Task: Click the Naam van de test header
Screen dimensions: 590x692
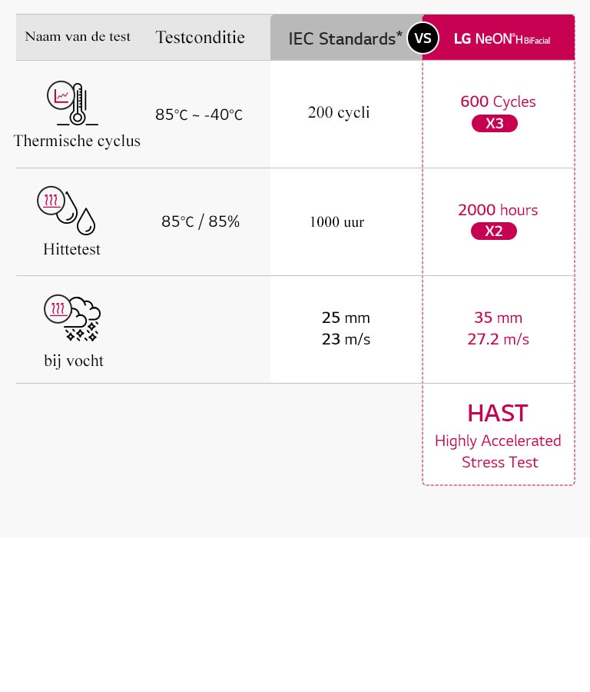Action: click(78, 36)
